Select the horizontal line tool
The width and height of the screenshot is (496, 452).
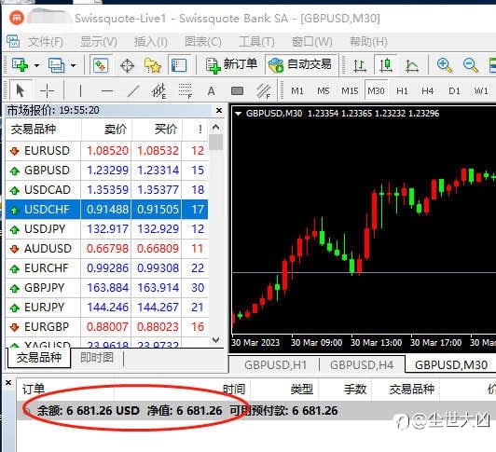click(x=107, y=91)
